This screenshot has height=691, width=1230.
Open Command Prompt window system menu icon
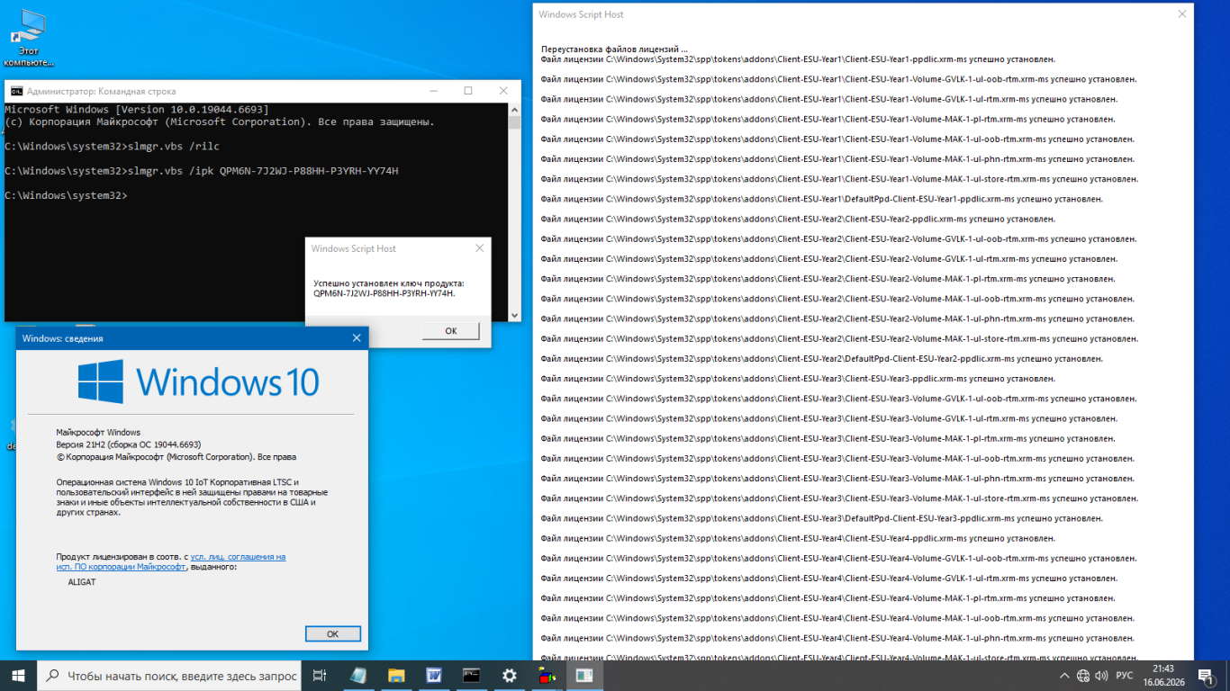pyautogui.click(x=15, y=91)
